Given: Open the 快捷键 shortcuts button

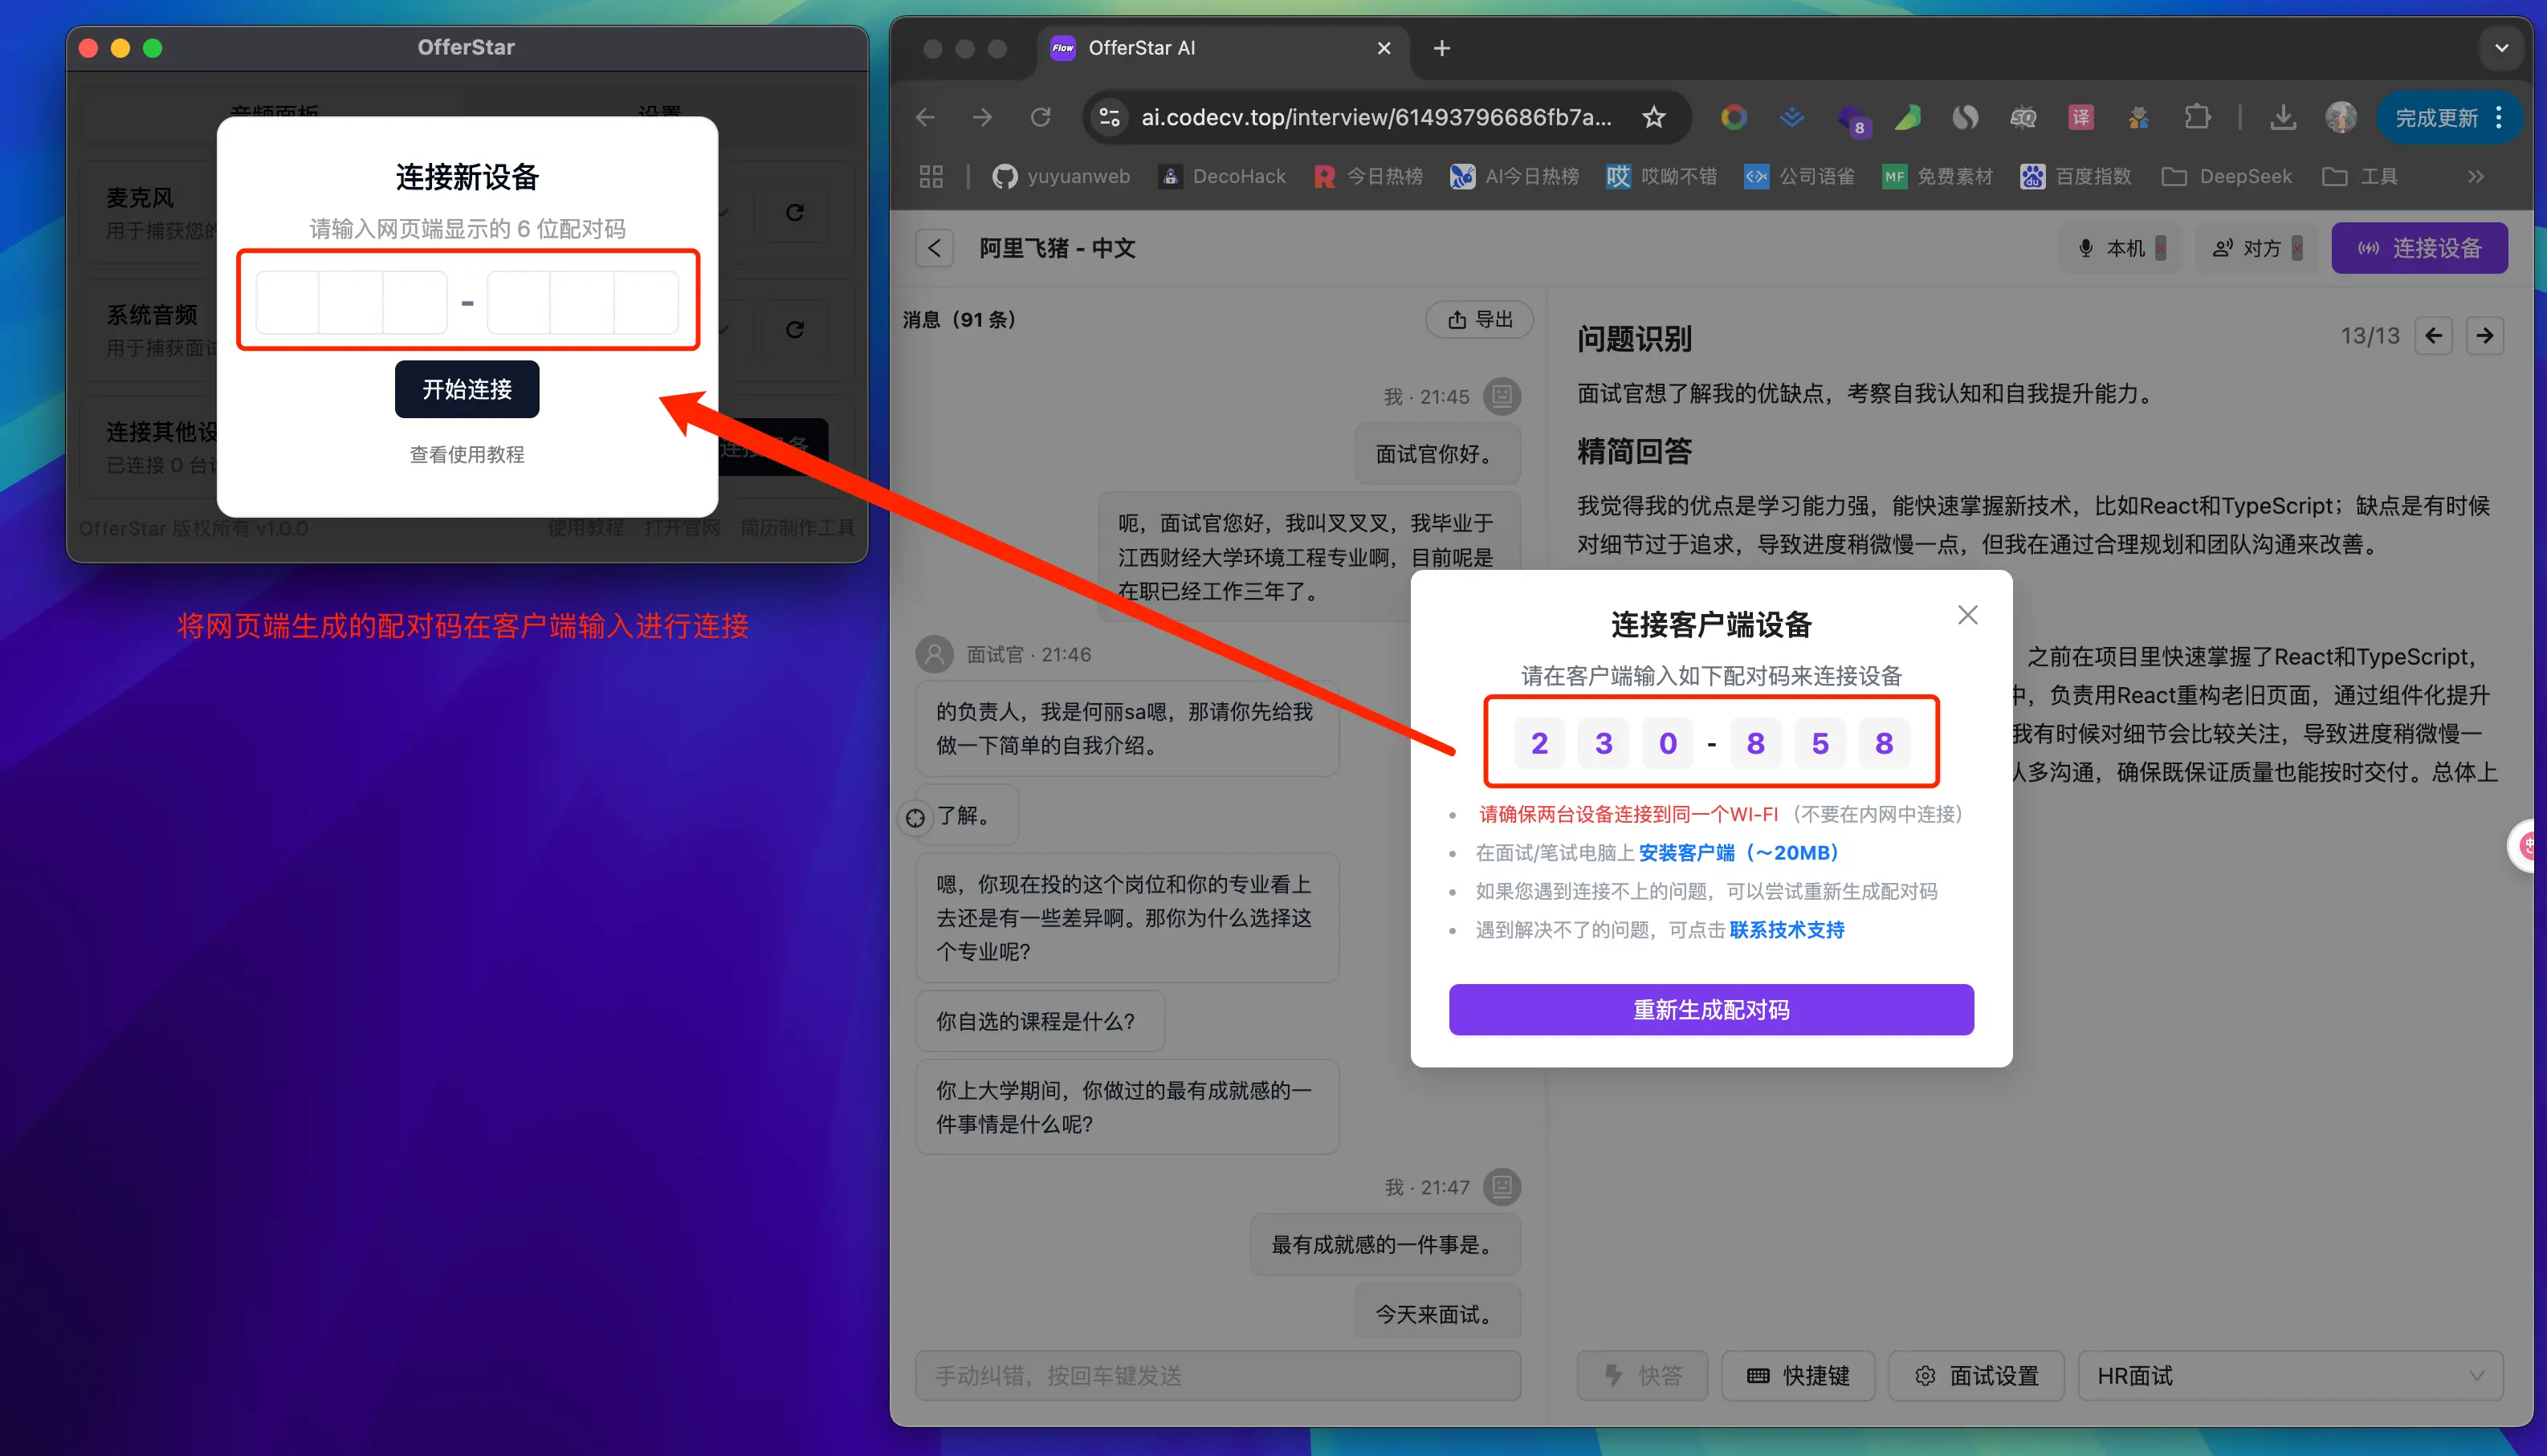Looking at the screenshot, I should (x=1798, y=1376).
